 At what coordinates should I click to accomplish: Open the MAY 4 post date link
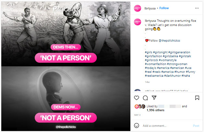[x=137, y=115]
